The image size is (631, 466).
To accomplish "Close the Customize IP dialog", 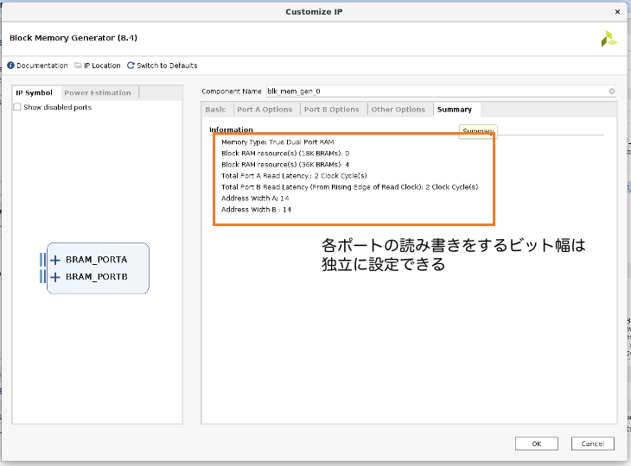I will pos(616,11).
